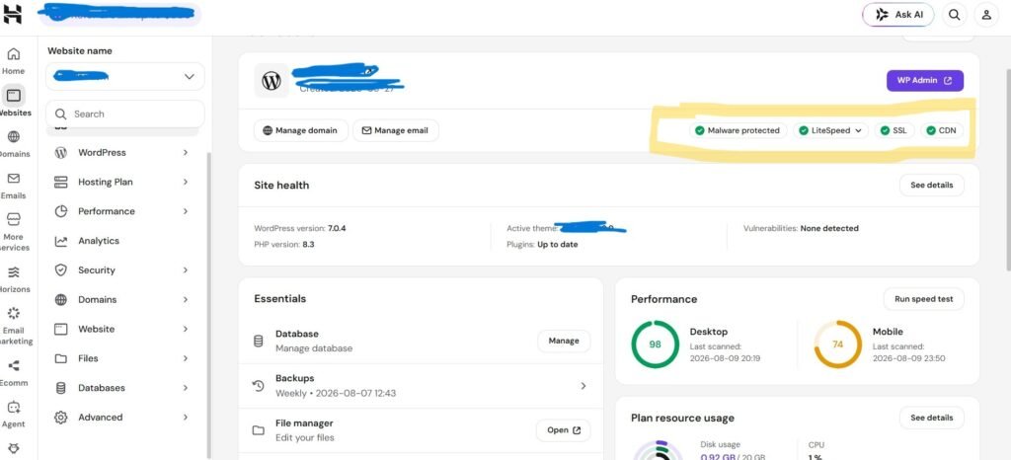This screenshot has height=460, width=1011.
Task: Open WP Admin button
Action: coord(924,81)
